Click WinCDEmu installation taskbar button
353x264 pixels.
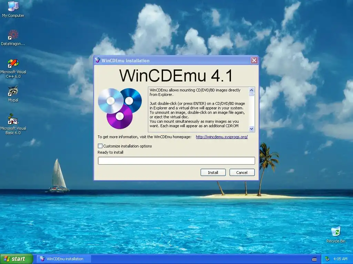click(x=64, y=259)
